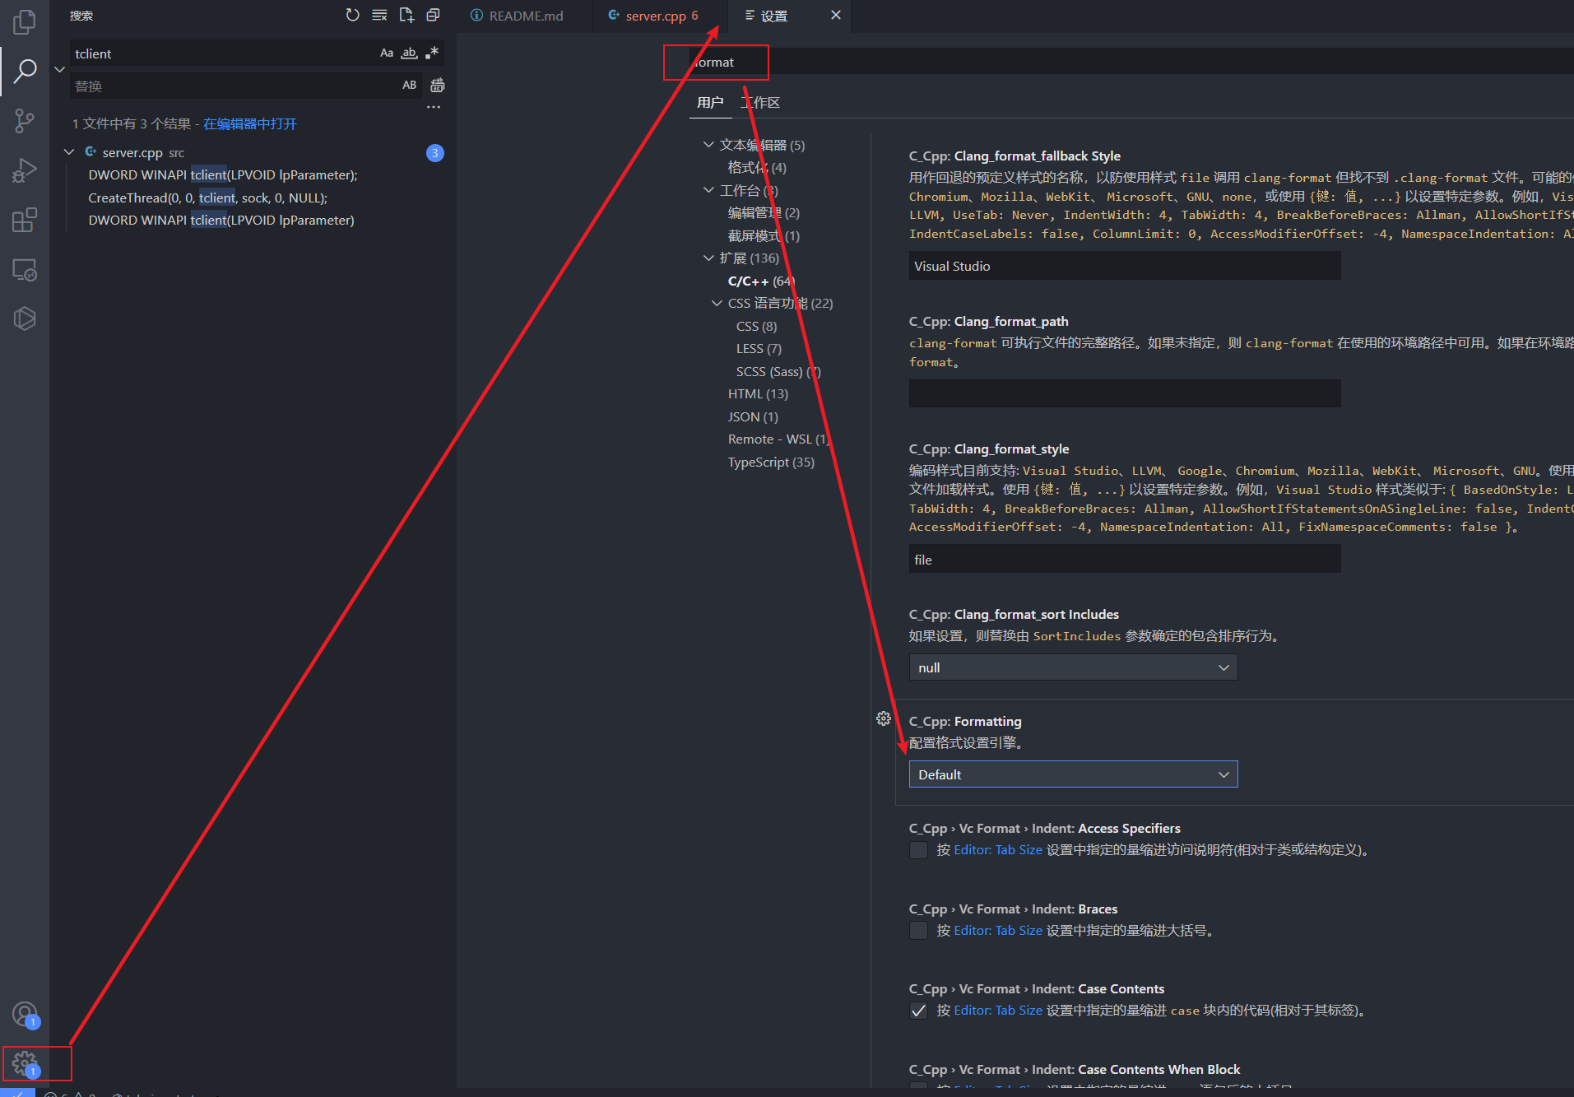Collapse the server.cpp search results
Image resolution: width=1574 pixels, height=1097 pixels.
coord(69,152)
